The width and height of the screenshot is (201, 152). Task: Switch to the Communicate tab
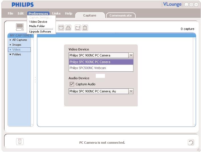[x=121, y=15]
